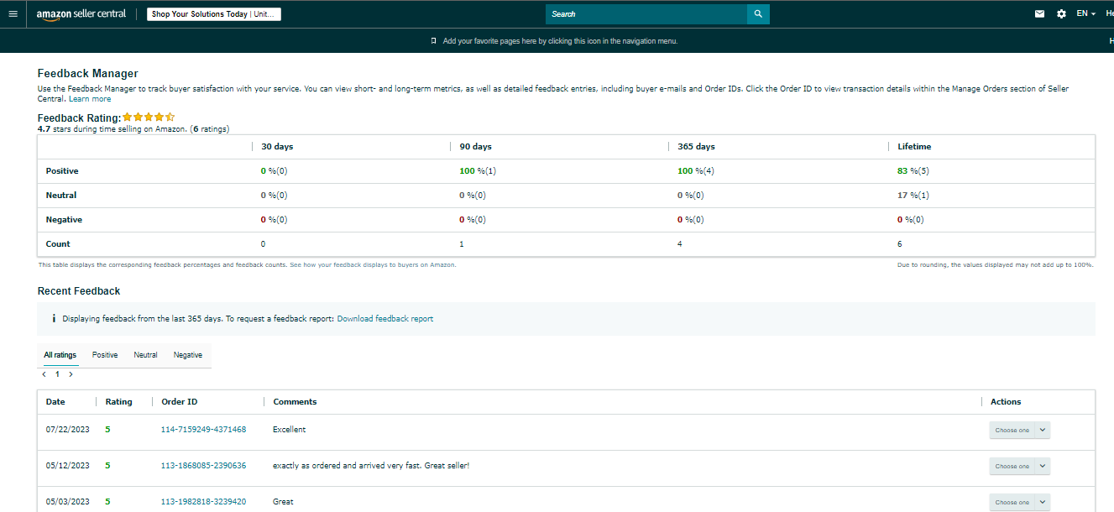Click the Lifetime positive 83 % value
Image resolution: width=1114 pixels, height=512 pixels.
(x=913, y=171)
